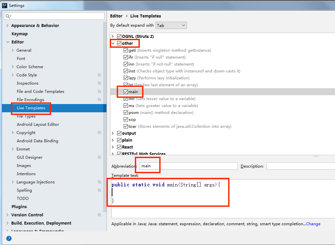Toggle the sop template checkbox
The image size is (335, 245).
(x=126, y=120)
